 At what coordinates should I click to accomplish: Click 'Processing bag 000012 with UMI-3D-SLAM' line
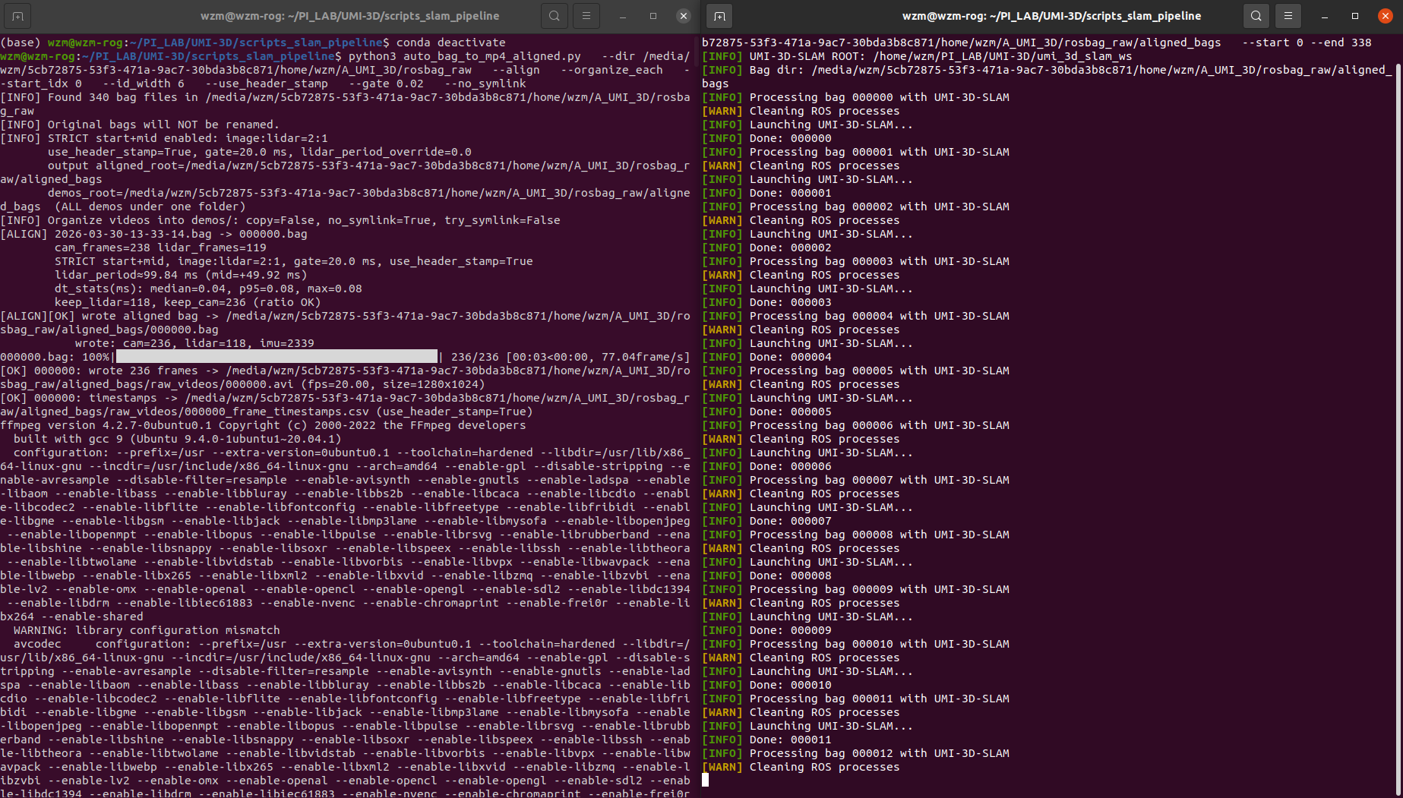coord(879,753)
